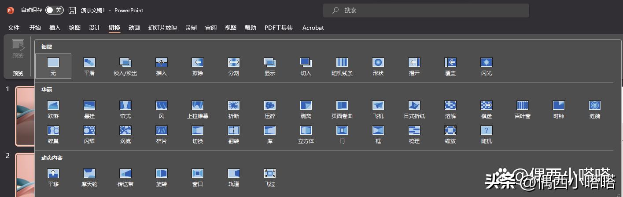
Task: Apply the 立方体 transition
Action: pos(306,135)
